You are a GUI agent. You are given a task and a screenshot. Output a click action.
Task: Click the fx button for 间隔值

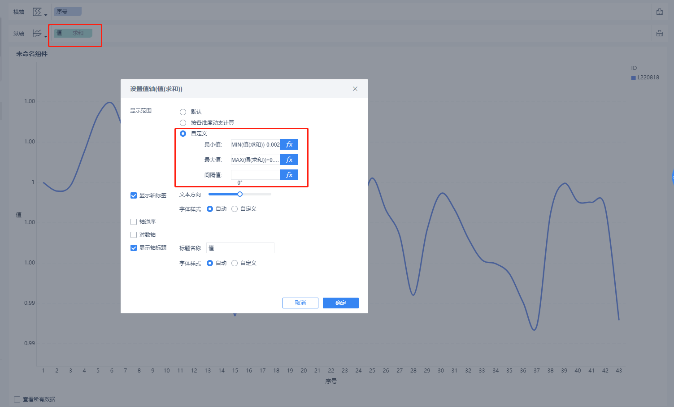289,175
